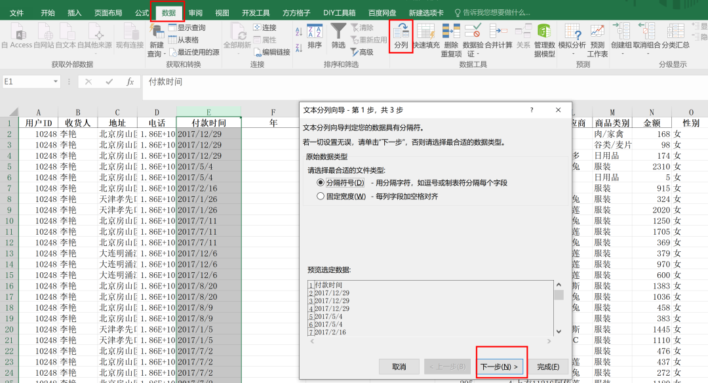Open 现有连接 existing connections
Screen dimensions: 708x383
(130, 36)
